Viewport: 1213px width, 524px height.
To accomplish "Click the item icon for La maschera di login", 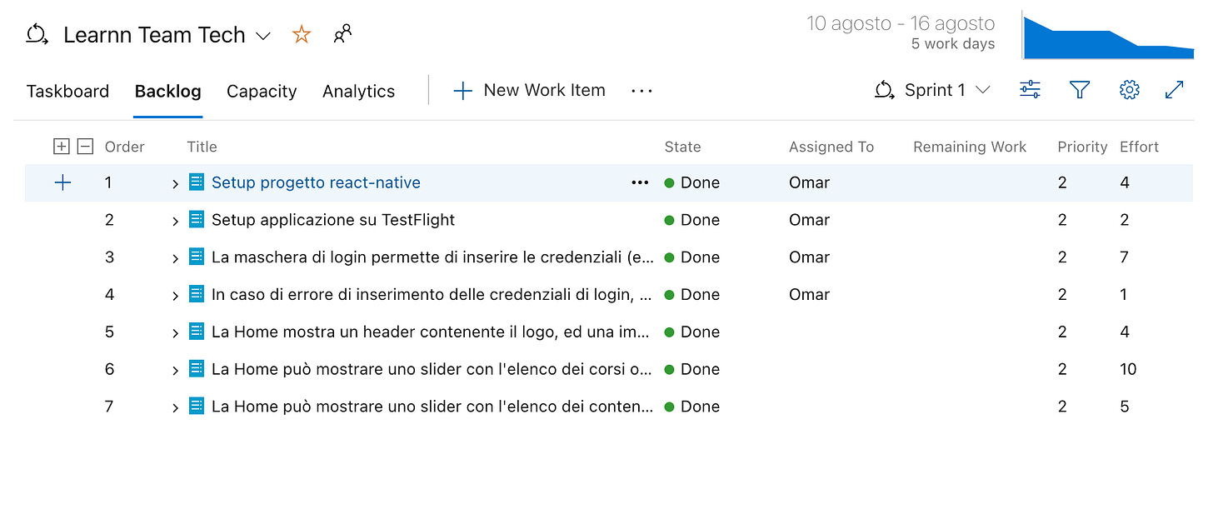I will pos(197,257).
